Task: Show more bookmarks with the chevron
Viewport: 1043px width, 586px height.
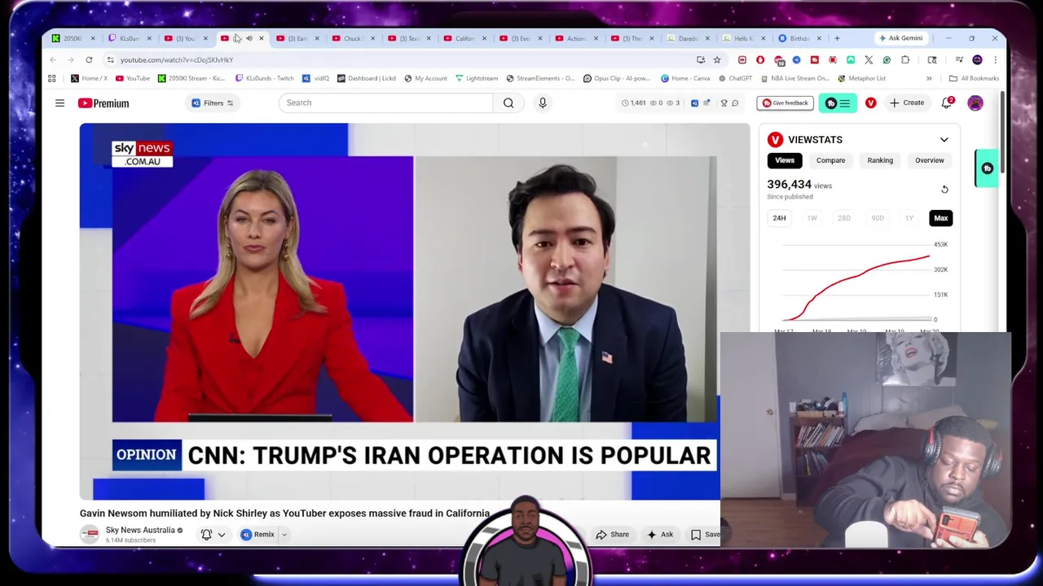Action: click(929, 78)
